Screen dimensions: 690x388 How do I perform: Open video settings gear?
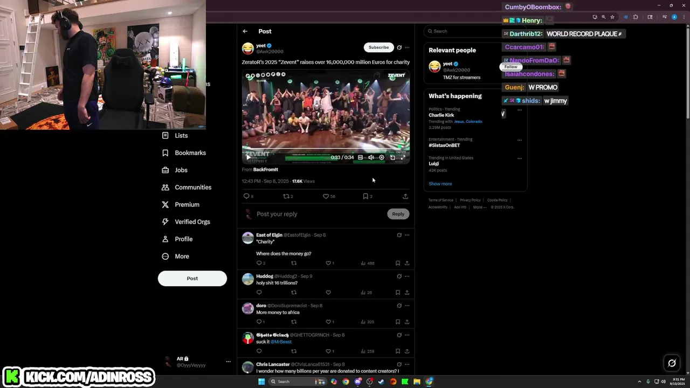(x=382, y=157)
